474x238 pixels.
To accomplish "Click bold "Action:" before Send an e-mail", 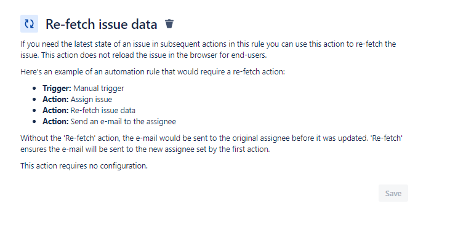I will 55,121.
